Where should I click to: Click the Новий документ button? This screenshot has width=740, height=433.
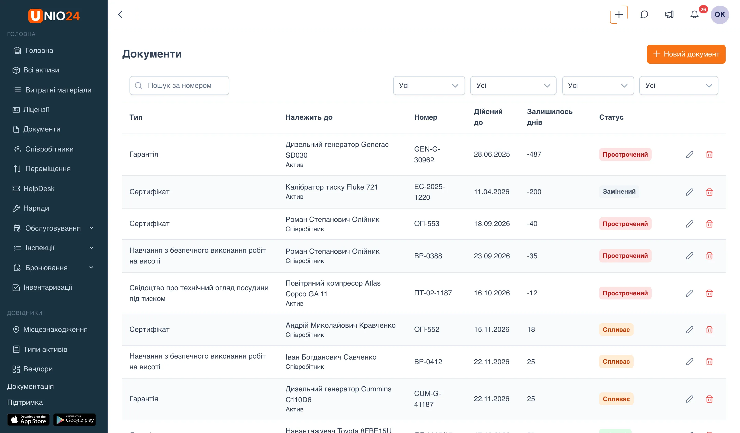click(686, 54)
